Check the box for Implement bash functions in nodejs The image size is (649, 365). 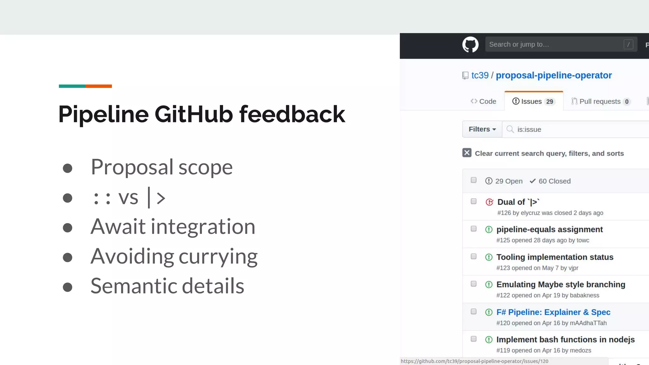(x=474, y=339)
